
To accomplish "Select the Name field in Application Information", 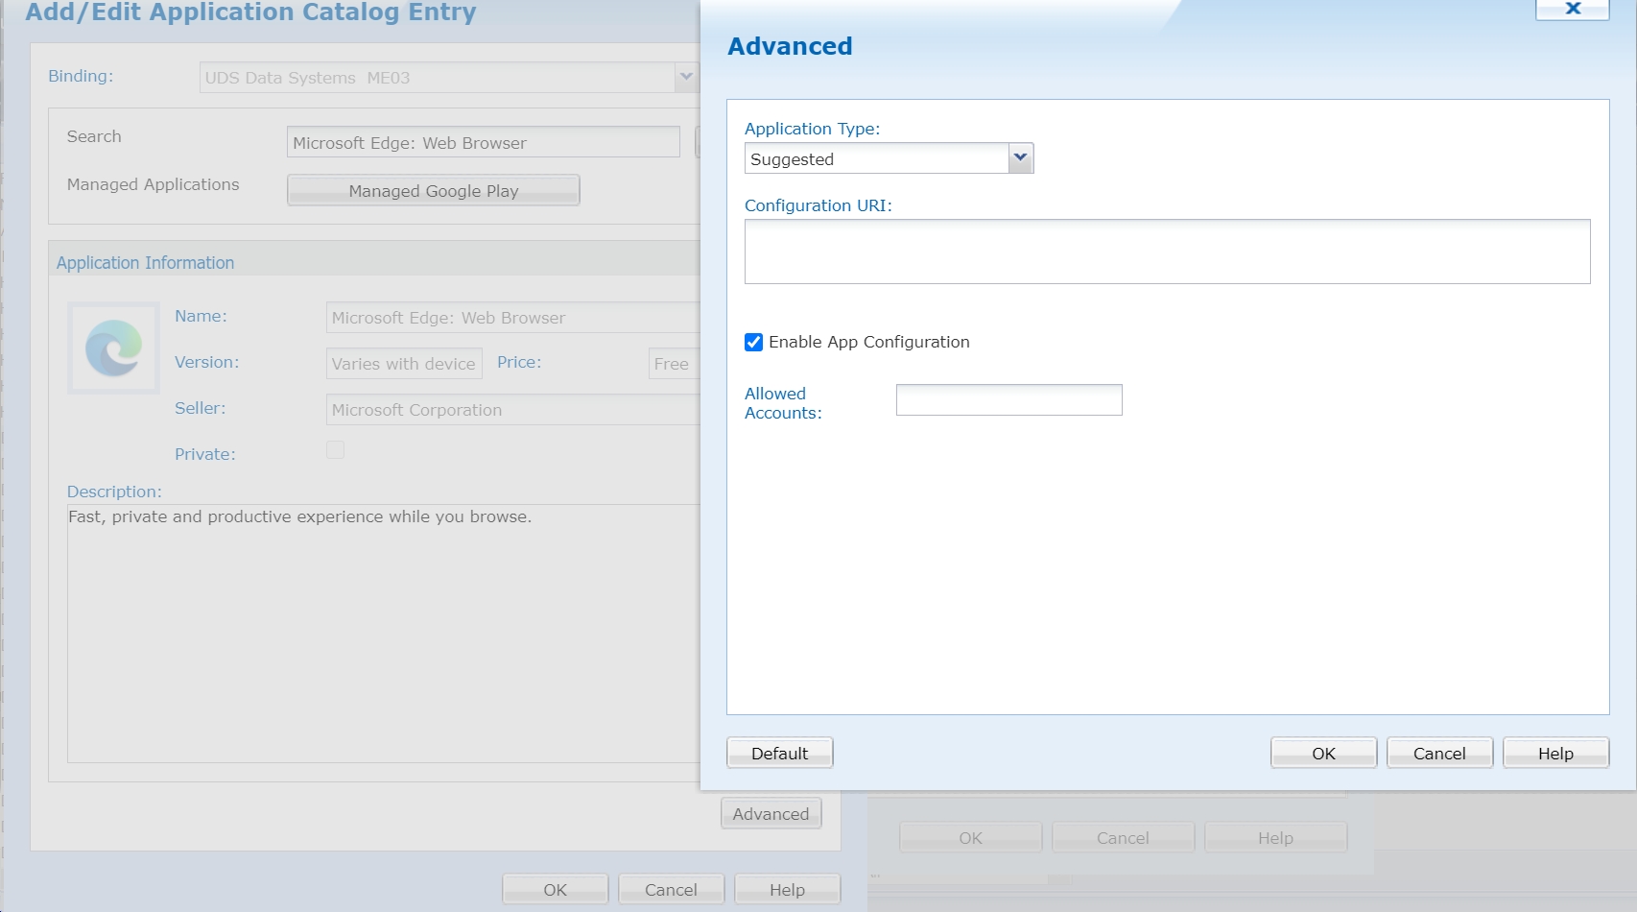I will pyautogui.click(x=513, y=318).
